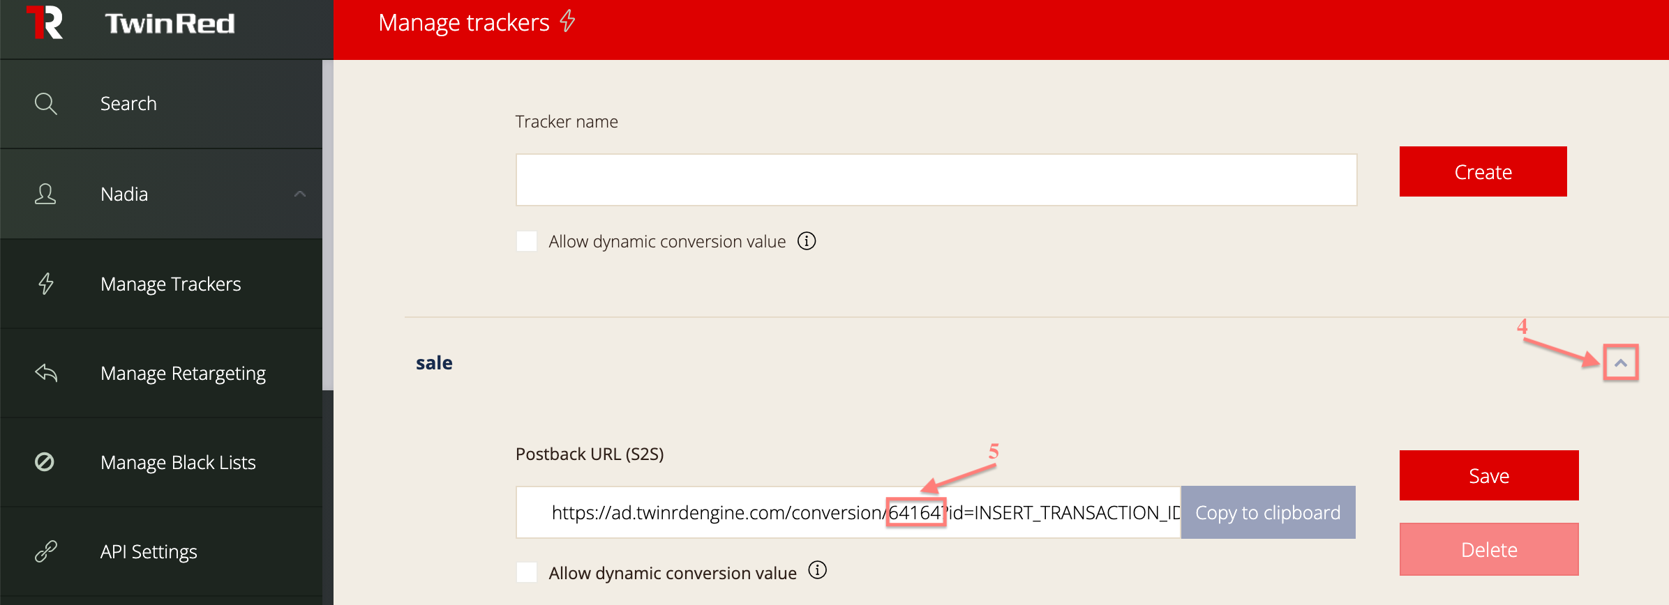Click the TwinRed brand name

(170, 24)
